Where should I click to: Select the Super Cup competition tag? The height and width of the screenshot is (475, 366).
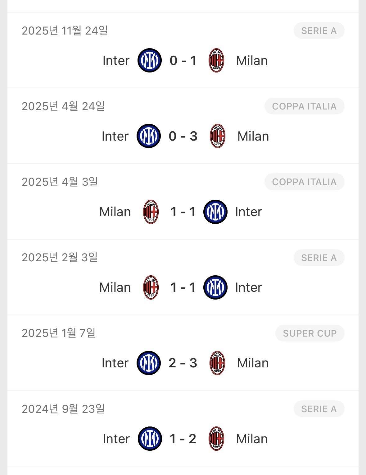click(x=310, y=333)
